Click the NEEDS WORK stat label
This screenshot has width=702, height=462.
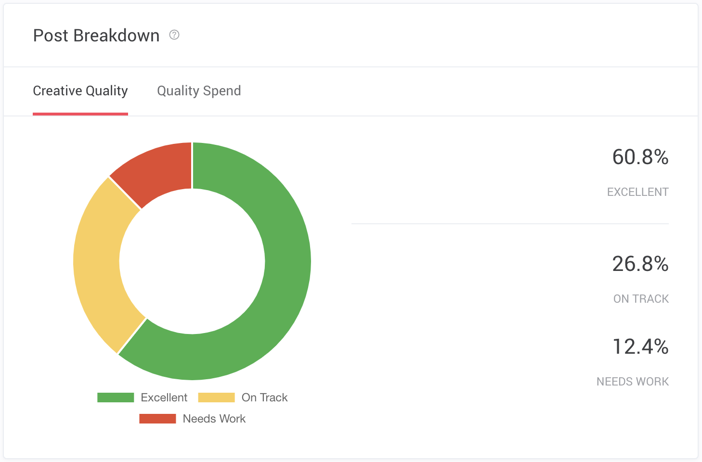[633, 382]
